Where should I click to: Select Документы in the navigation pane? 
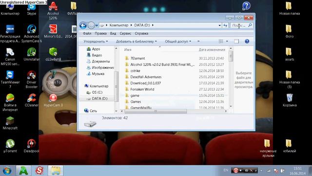pyautogui.click(x=98, y=61)
